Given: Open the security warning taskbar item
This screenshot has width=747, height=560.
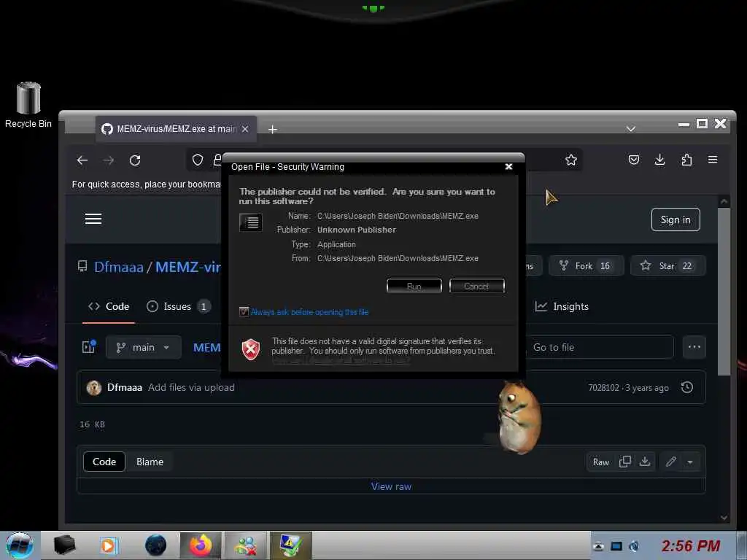Looking at the screenshot, I should point(291,545).
